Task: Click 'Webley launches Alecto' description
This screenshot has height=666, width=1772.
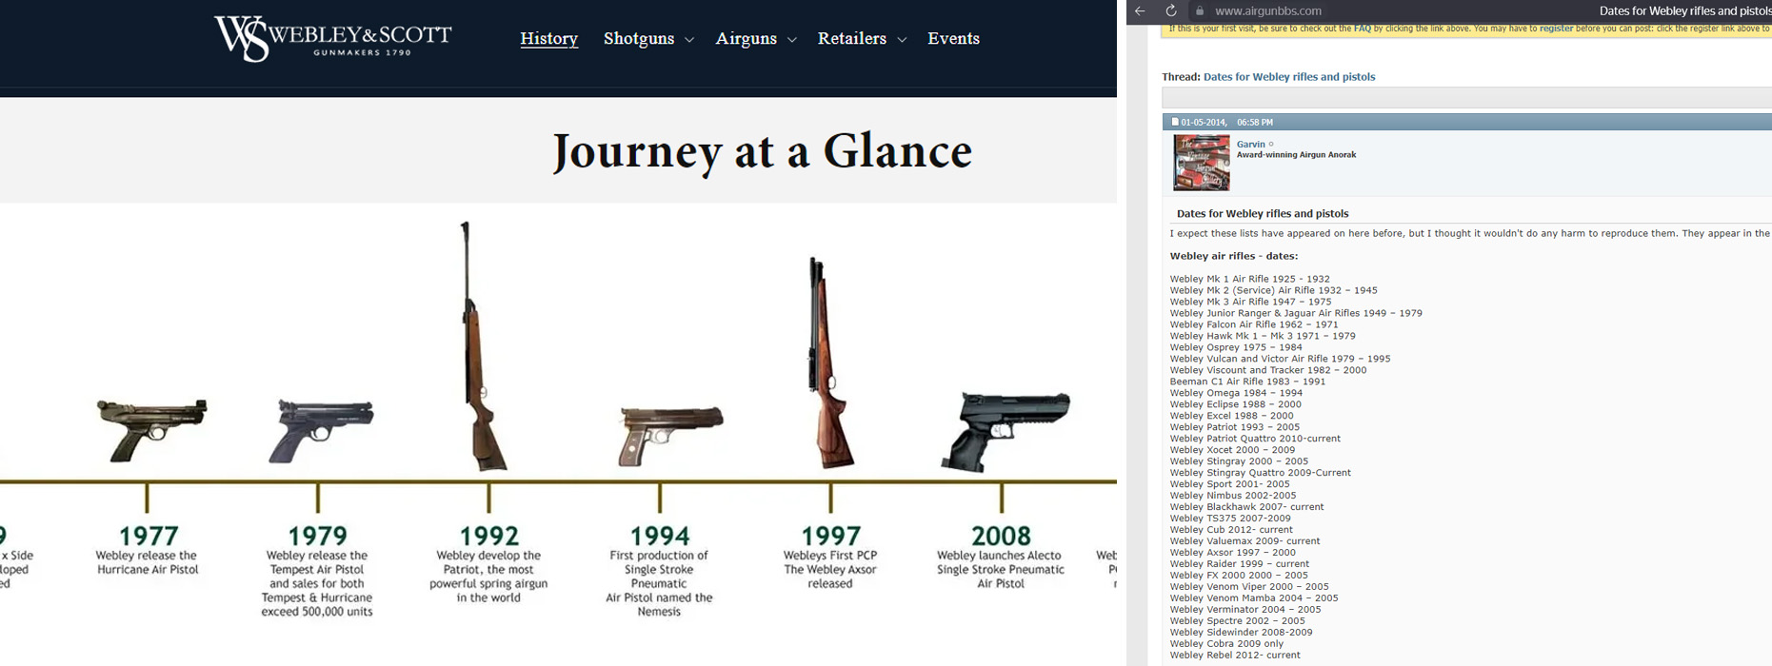Action: tap(1001, 569)
